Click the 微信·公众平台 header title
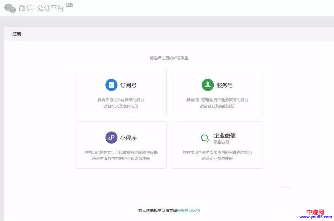The width and height of the screenshot is (334, 221). point(41,8)
